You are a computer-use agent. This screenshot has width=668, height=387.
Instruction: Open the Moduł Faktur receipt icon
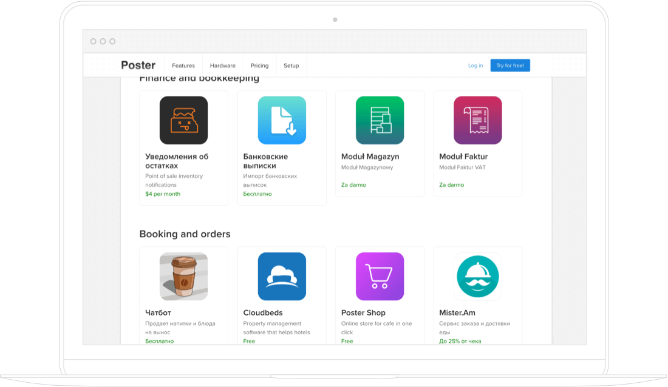point(477,120)
